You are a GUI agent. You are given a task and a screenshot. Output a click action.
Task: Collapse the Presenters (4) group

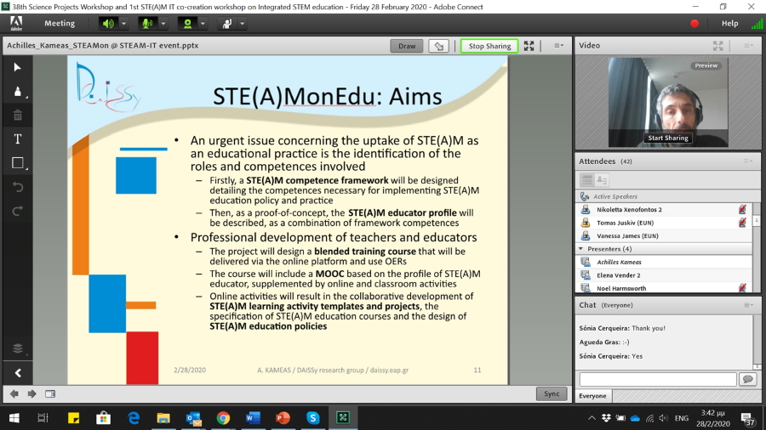point(581,249)
